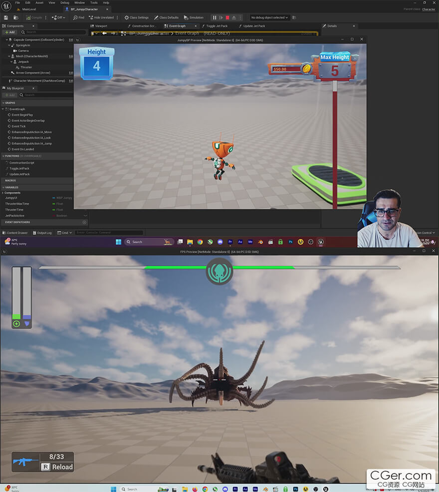Open Chrome from the upper taskbar
Viewport: 439px width, 492px height.
click(x=200, y=242)
